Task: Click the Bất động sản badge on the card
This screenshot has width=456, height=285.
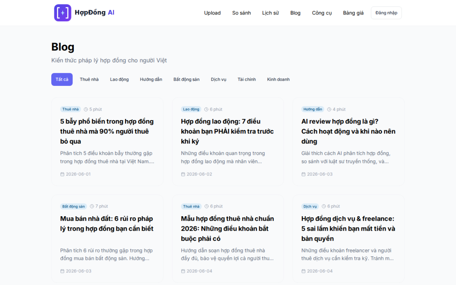Action: tap(74, 206)
